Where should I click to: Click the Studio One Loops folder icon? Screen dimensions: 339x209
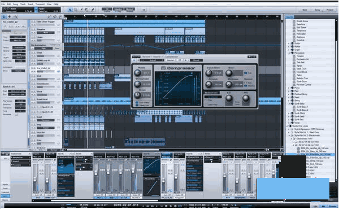click(x=290, y=126)
